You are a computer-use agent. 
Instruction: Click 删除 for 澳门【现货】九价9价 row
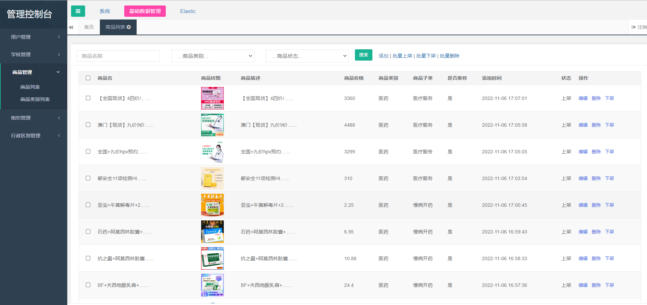[596, 125]
